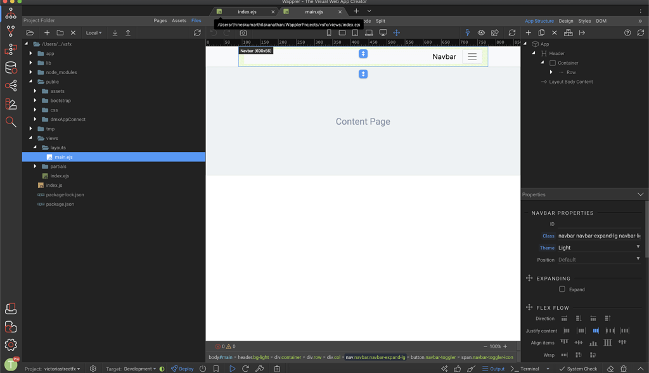Switch canvas to phone device preview
This screenshot has width=649, height=373.
click(329, 32)
